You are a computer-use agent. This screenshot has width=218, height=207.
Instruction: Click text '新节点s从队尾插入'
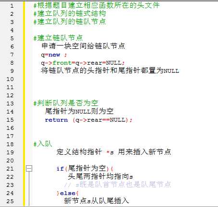point(97,201)
